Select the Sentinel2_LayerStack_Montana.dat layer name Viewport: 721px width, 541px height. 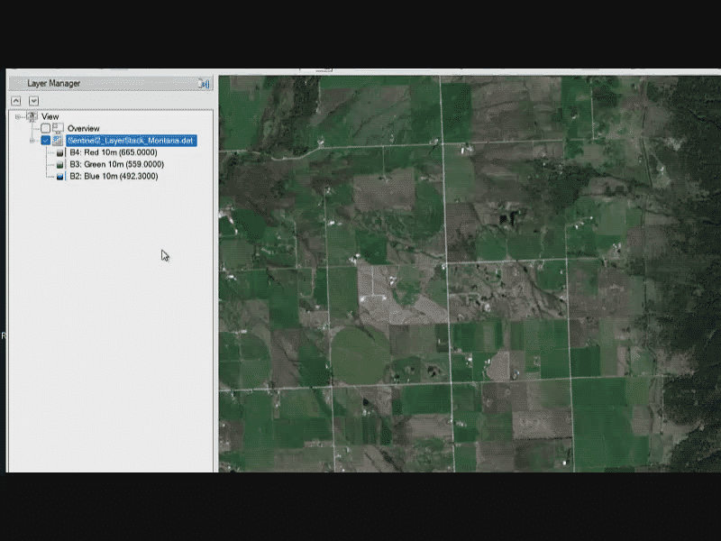tap(131, 141)
